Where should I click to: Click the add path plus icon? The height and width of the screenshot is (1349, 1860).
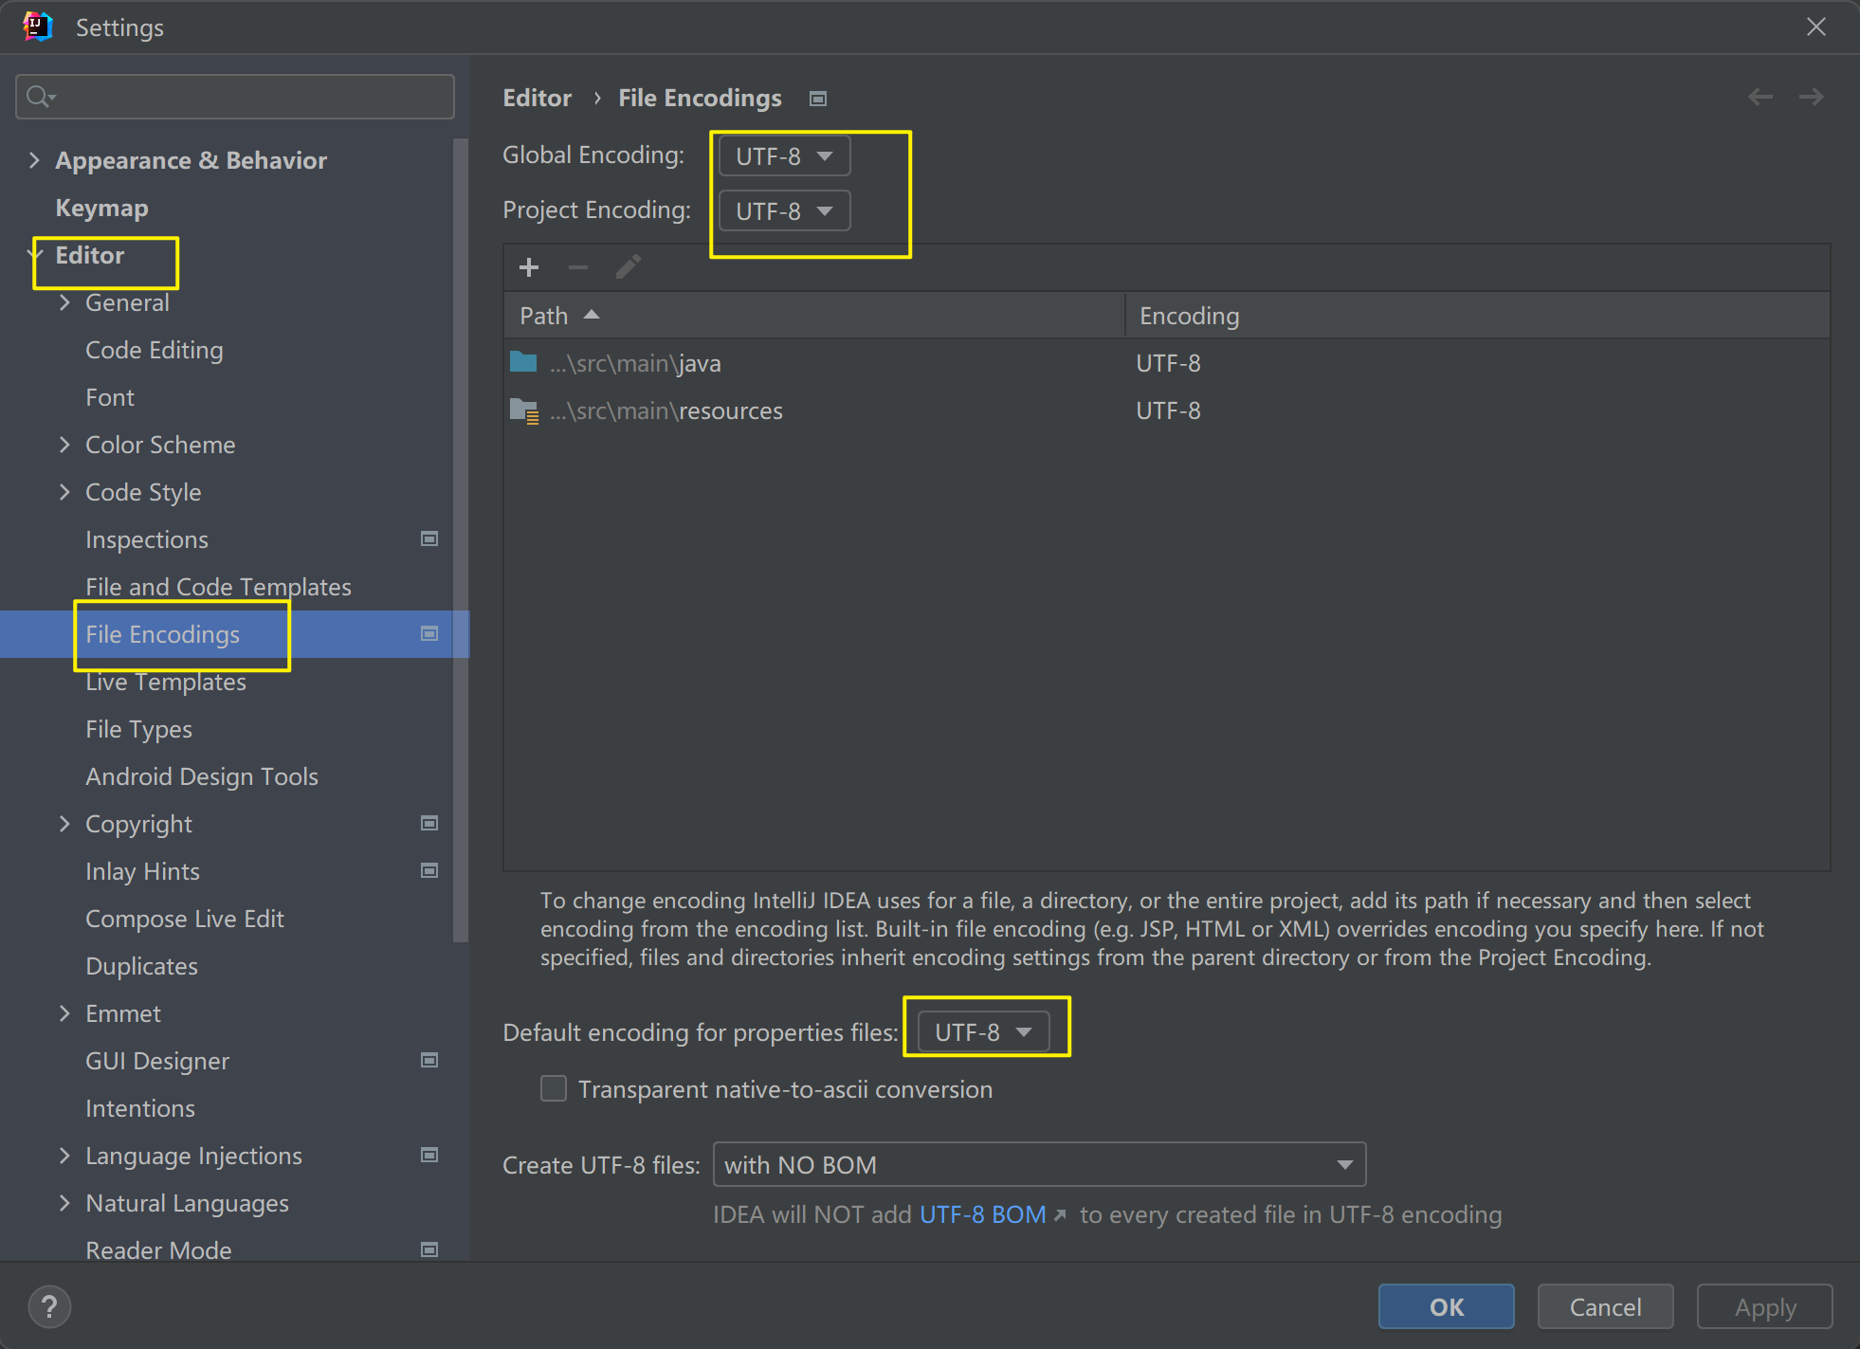[x=529, y=267]
